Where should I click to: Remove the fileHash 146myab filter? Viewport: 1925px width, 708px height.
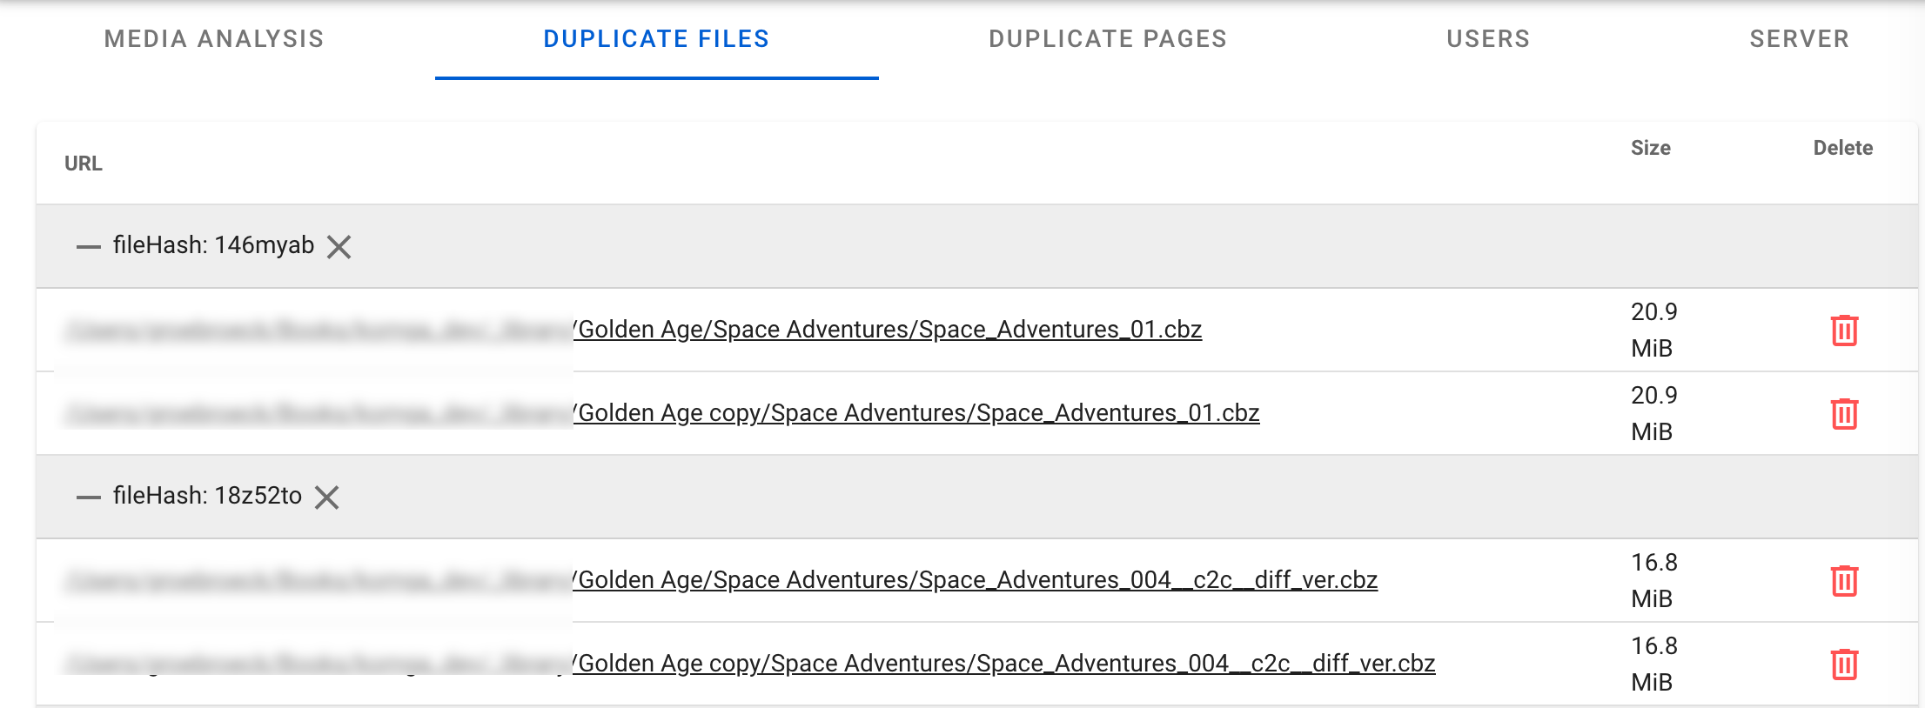(x=339, y=247)
